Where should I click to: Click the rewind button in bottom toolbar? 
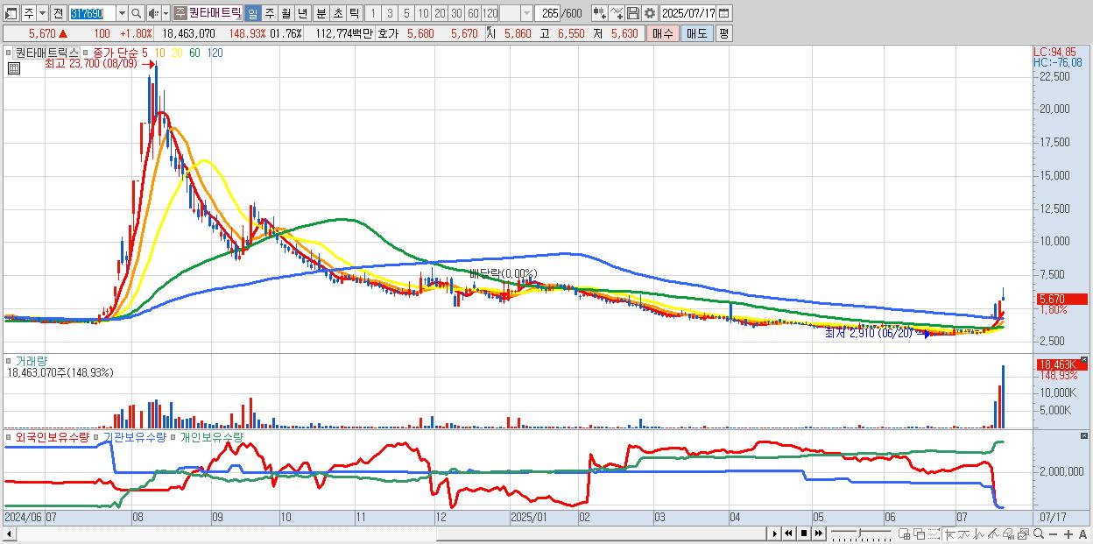point(788,533)
